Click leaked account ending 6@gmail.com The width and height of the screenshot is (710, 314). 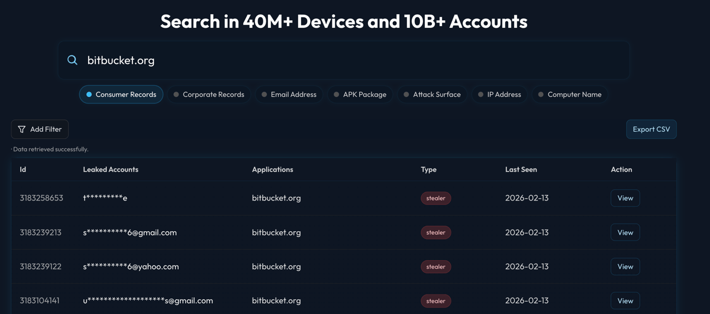click(130, 232)
